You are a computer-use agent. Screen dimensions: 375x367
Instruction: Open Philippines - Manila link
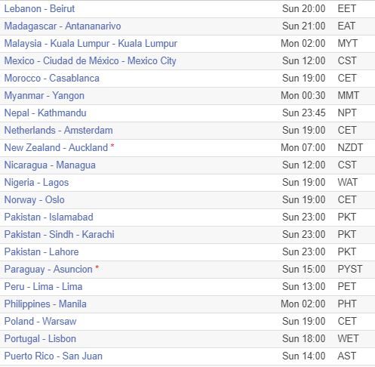click(45, 304)
